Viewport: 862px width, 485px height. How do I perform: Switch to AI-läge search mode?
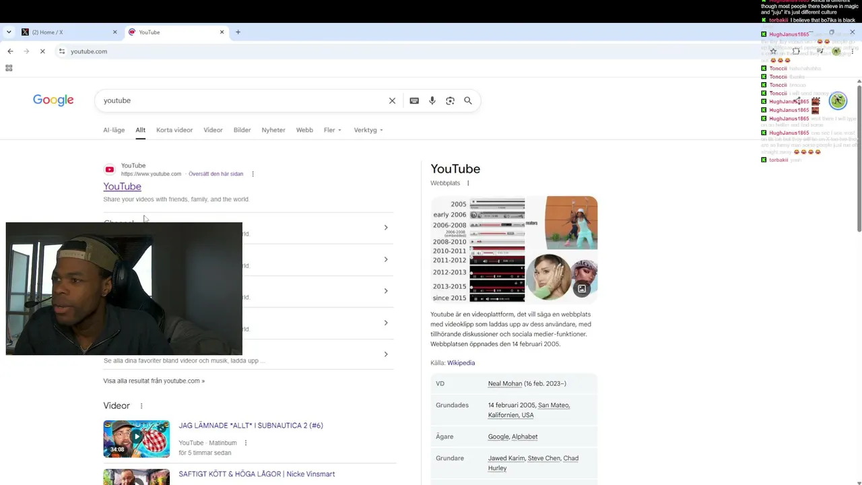point(114,130)
